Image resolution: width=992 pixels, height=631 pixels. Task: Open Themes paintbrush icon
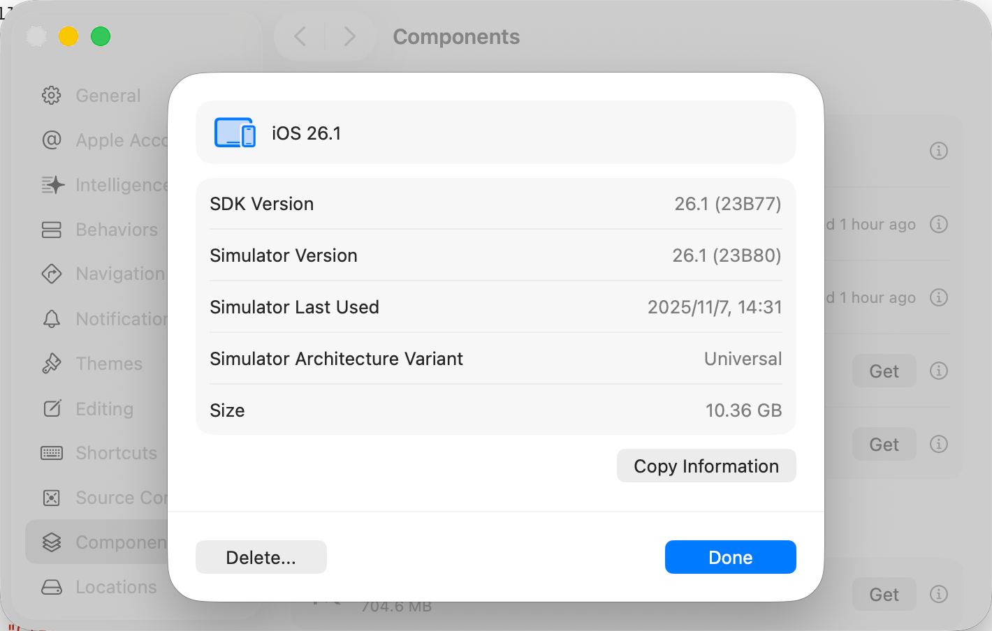click(52, 364)
